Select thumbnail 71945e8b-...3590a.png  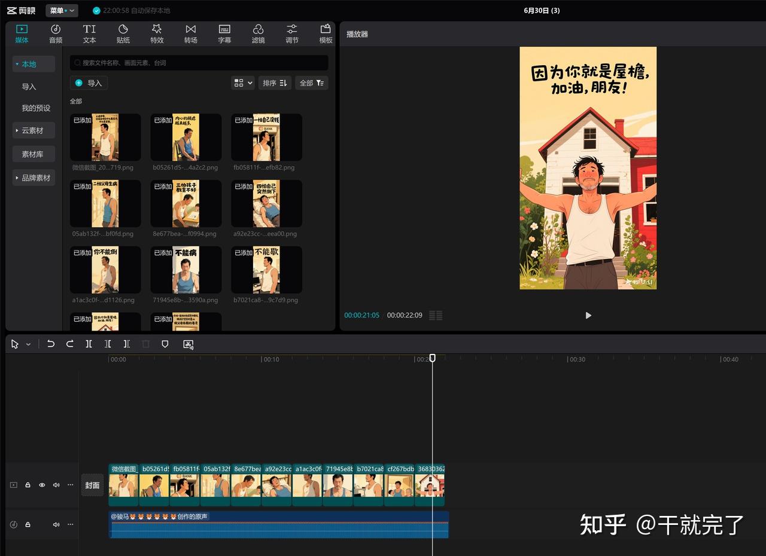pyautogui.click(x=186, y=270)
